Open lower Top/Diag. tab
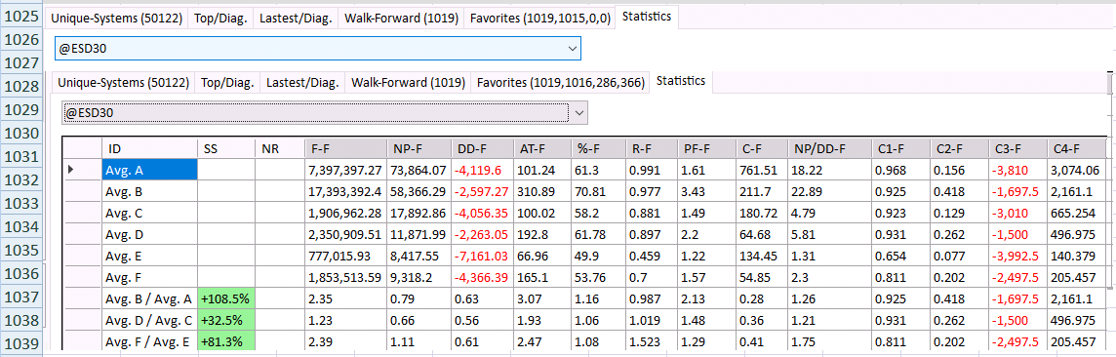 coord(227,83)
